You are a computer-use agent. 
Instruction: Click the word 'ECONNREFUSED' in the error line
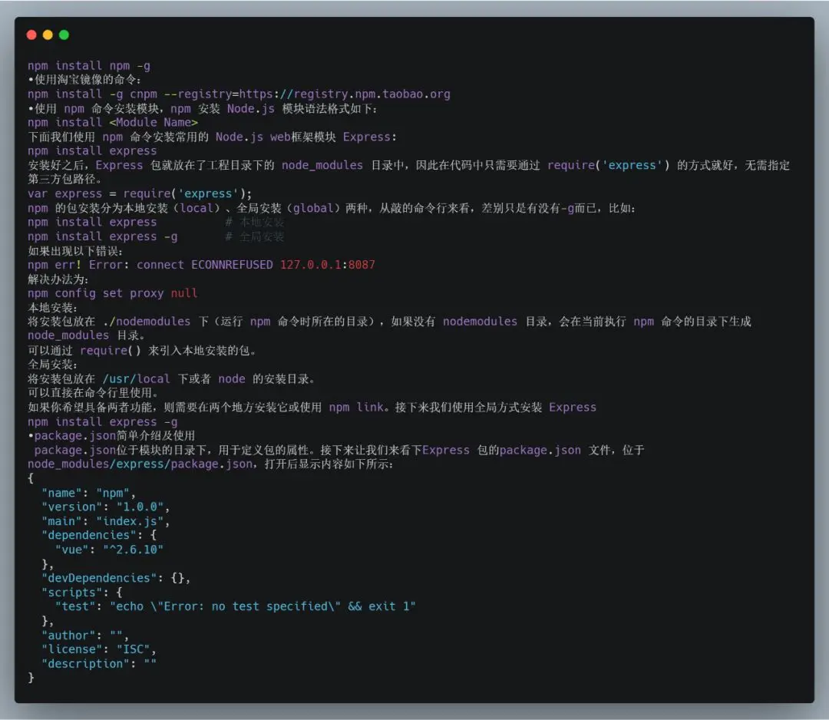pos(232,265)
